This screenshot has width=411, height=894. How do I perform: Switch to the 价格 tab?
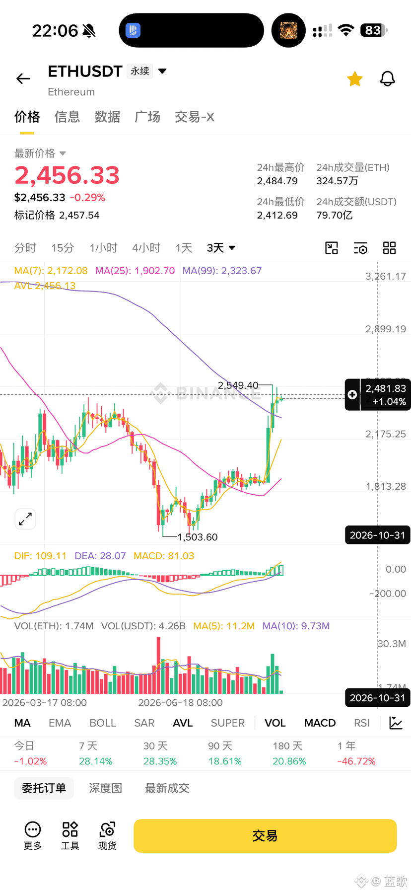27,117
